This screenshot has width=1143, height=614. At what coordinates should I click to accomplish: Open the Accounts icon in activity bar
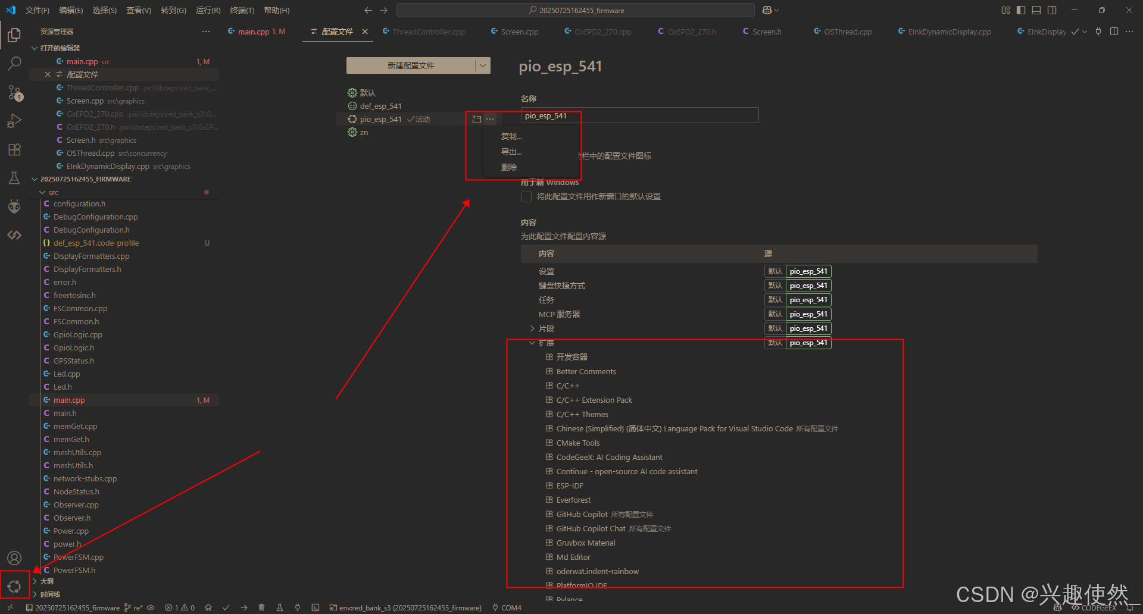coord(14,557)
